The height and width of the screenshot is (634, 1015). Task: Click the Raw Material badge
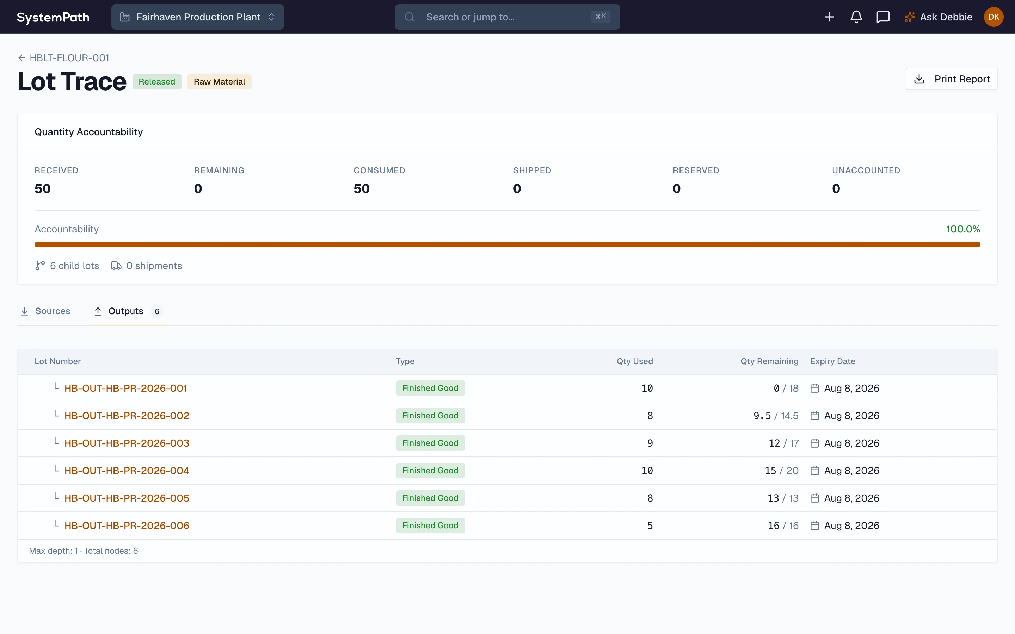(x=219, y=82)
